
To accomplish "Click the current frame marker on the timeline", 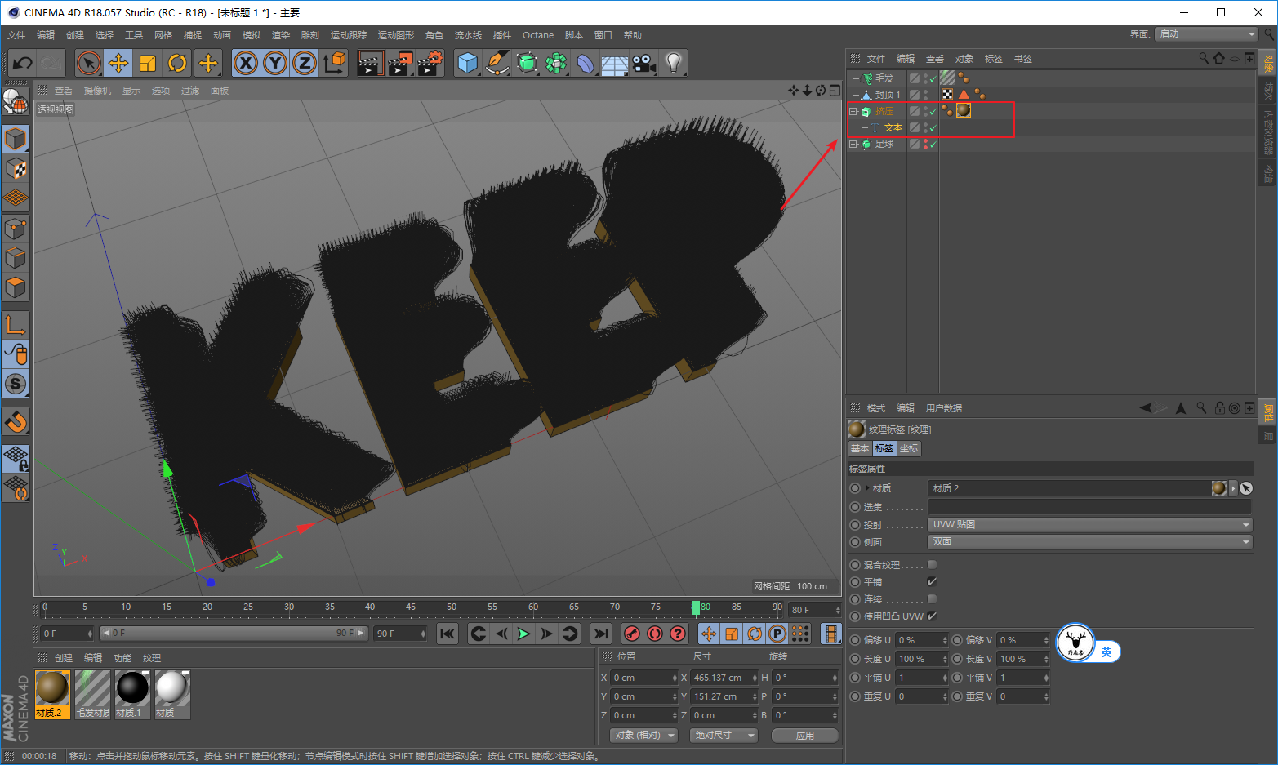I will (x=696, y=608).
